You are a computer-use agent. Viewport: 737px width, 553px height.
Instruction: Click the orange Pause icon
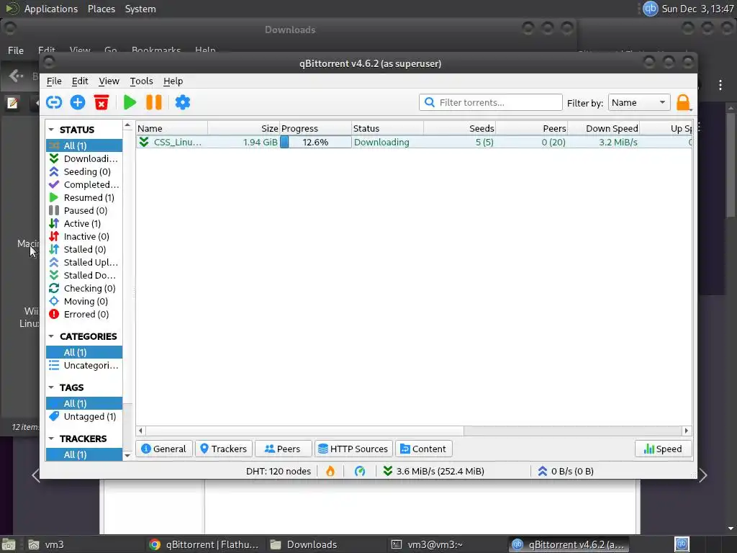coord(154,102)
